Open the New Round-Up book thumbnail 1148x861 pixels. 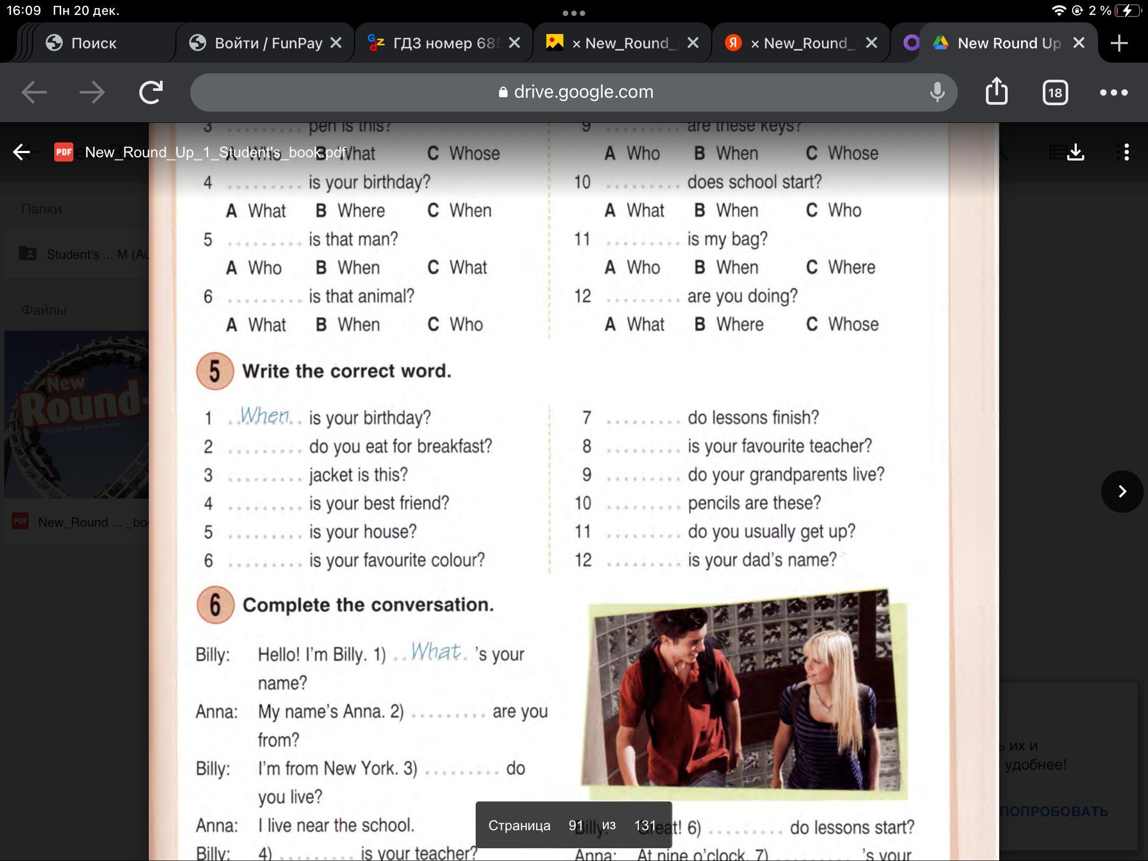pos(77,415)
